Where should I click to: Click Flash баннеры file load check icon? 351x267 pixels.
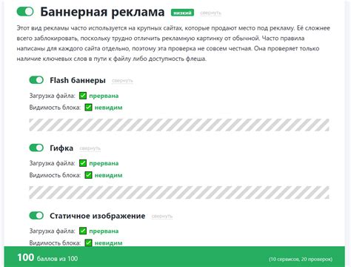[x=83, y=96]
